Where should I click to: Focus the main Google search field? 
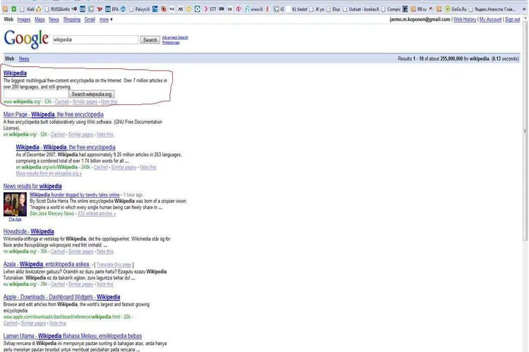(x=95, y=40)
